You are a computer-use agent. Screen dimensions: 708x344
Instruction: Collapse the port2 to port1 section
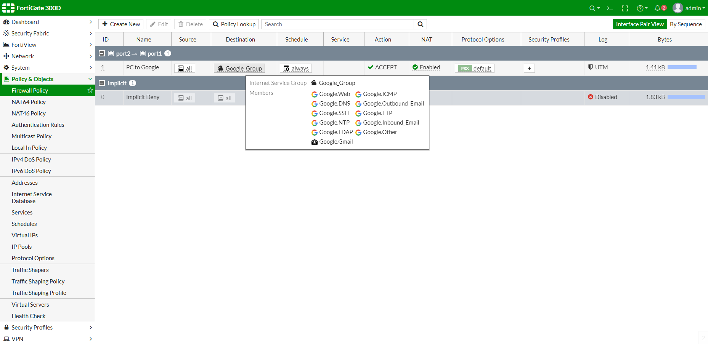pos(102,53)
